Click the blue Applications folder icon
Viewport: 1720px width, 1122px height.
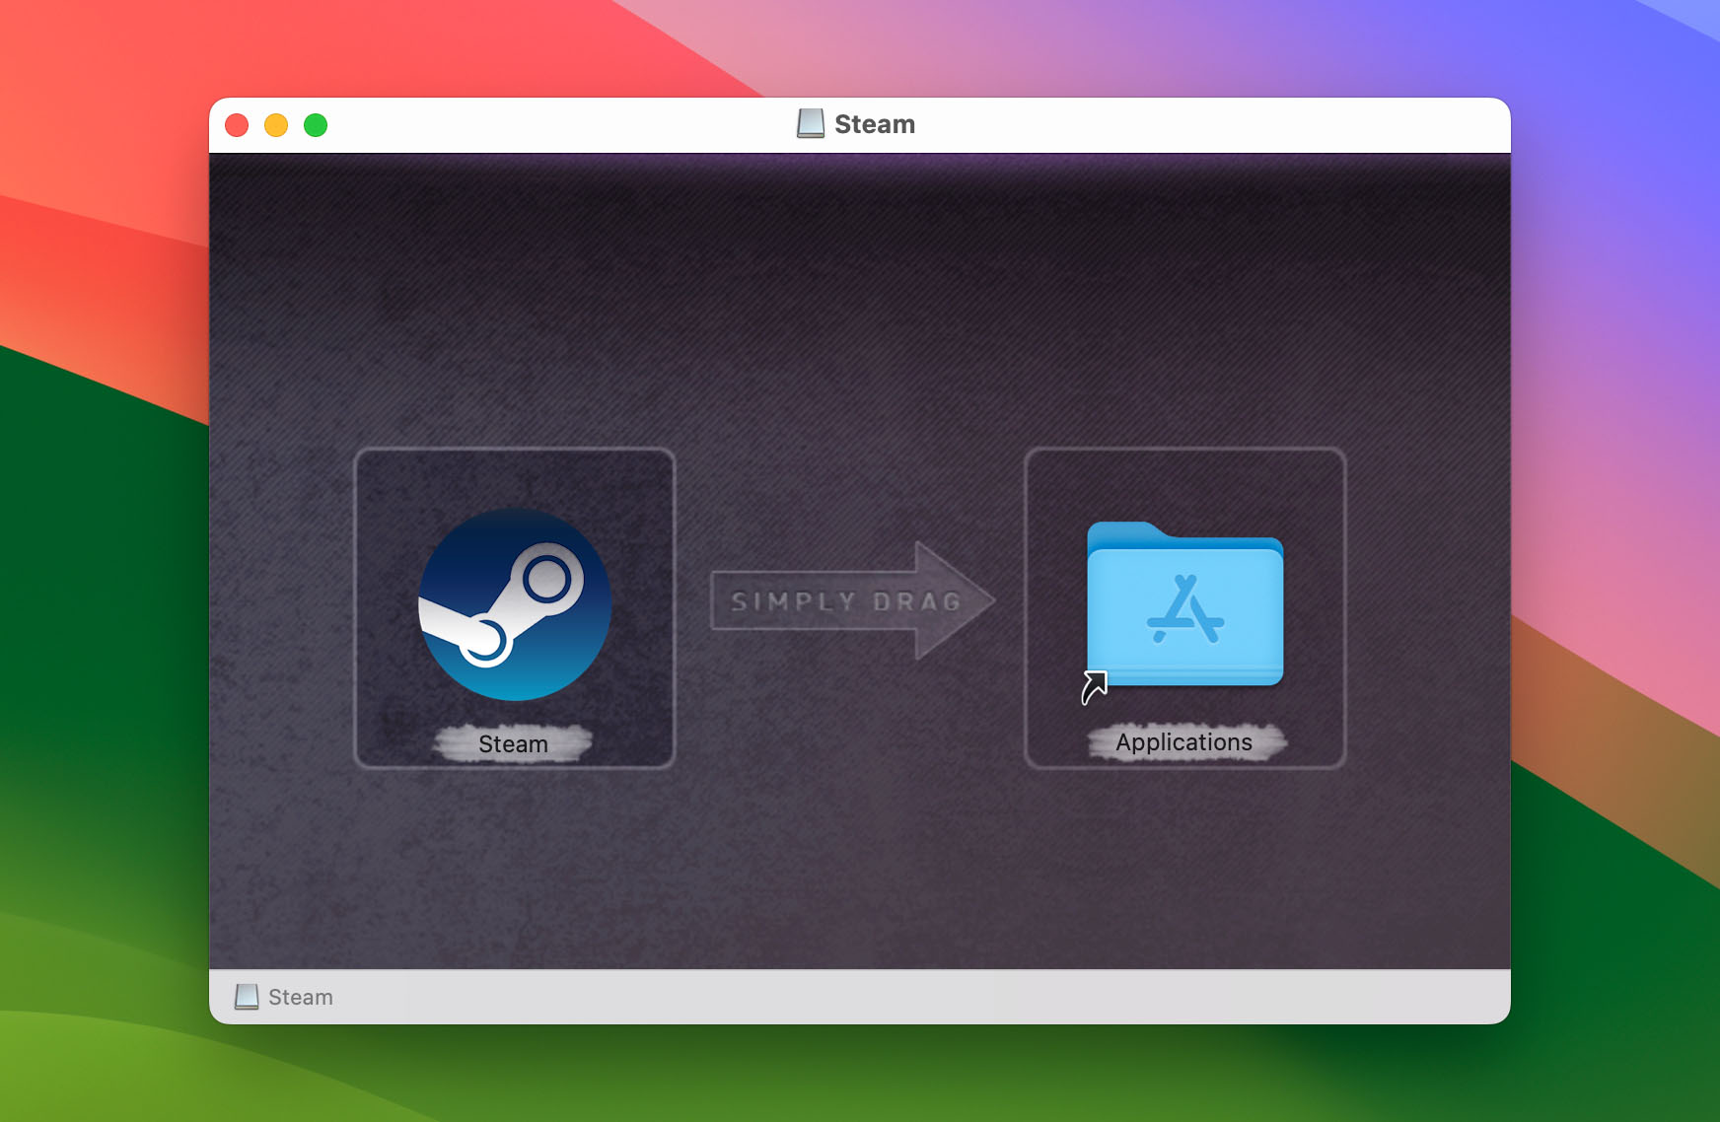[x=1183, y=611]
